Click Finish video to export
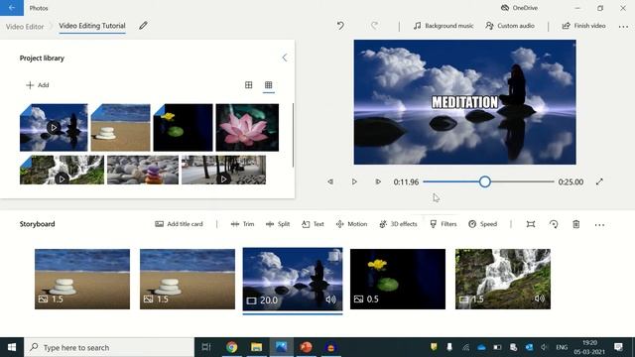Screen dimensions: 635x357 tap(583, 26)
